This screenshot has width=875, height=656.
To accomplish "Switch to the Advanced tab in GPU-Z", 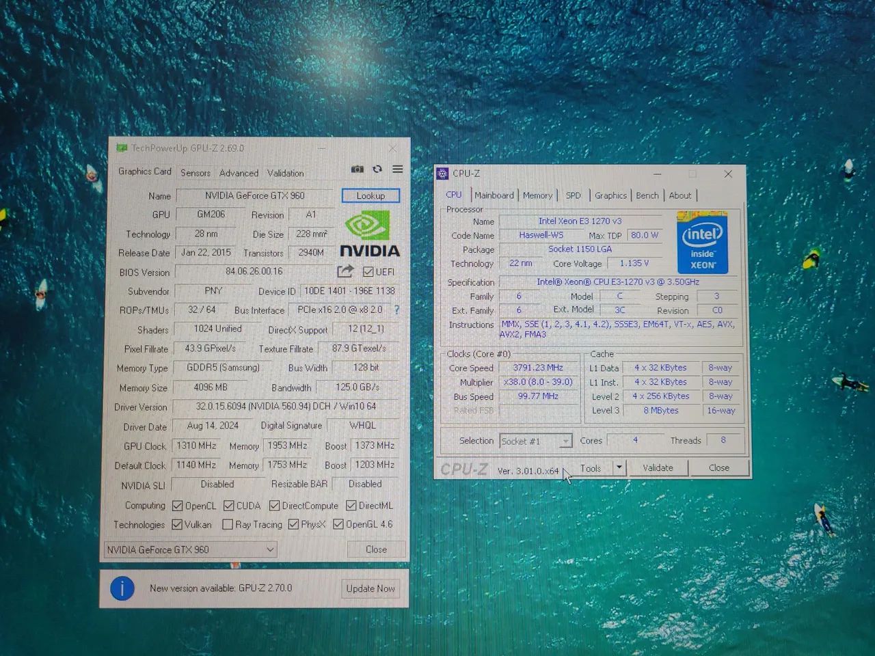I will point(239,173).
